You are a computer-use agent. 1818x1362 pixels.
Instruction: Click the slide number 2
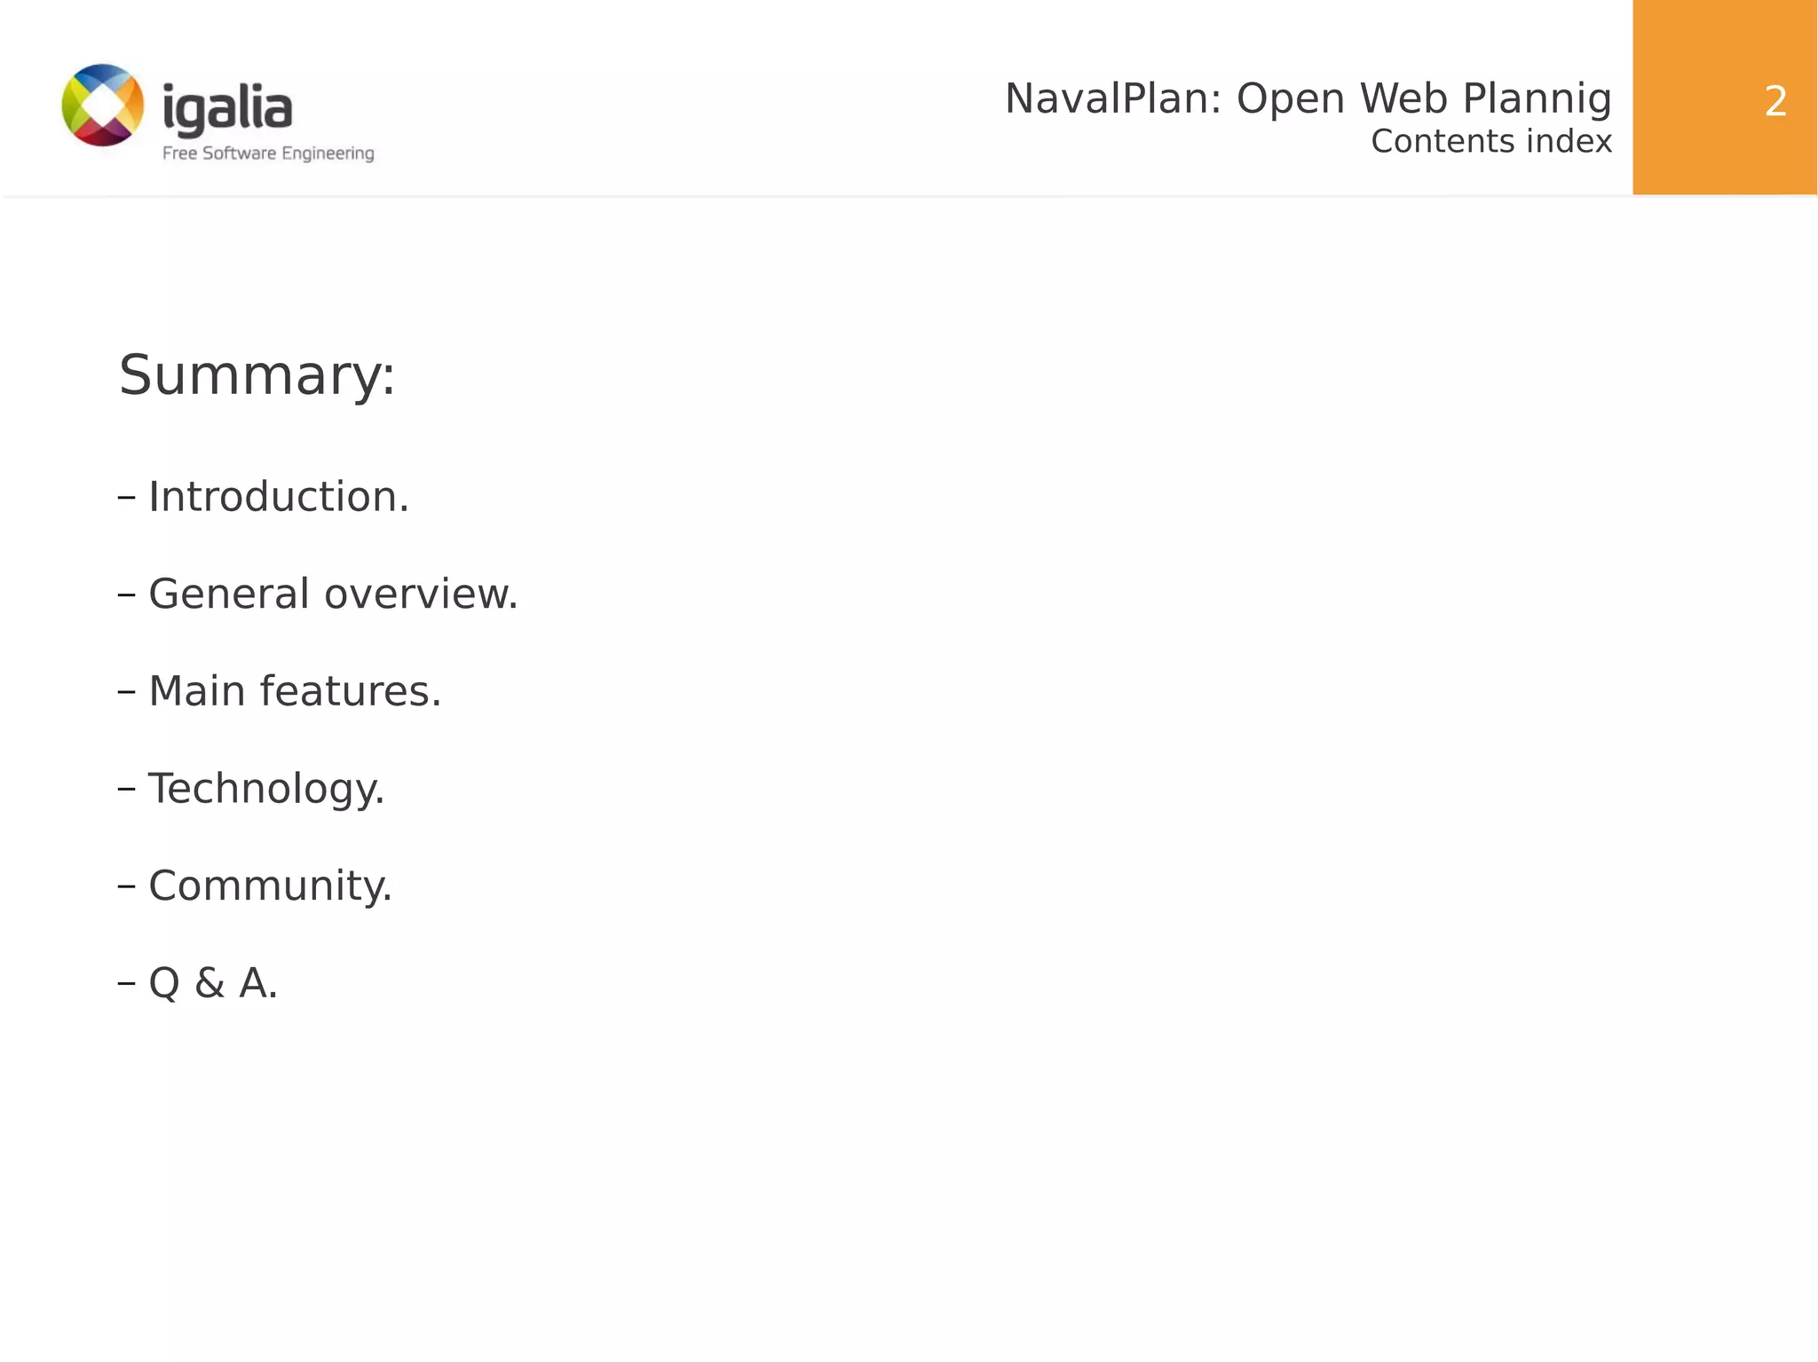[1775, 102]
